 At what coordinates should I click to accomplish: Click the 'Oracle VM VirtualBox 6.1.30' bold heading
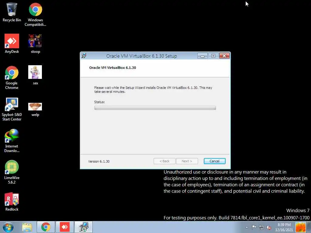[112, 68]
